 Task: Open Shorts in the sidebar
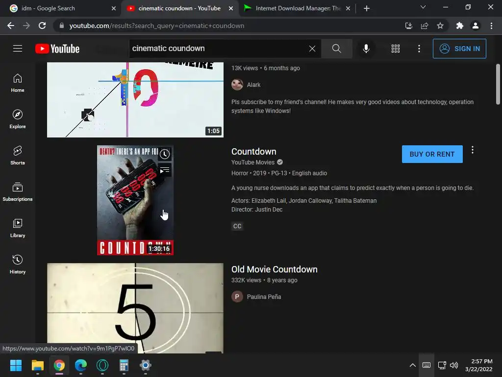pyautogui.click(x=18, y=156)
